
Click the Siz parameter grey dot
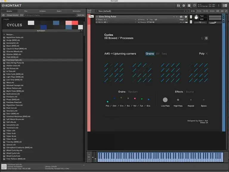click(128, 98)
